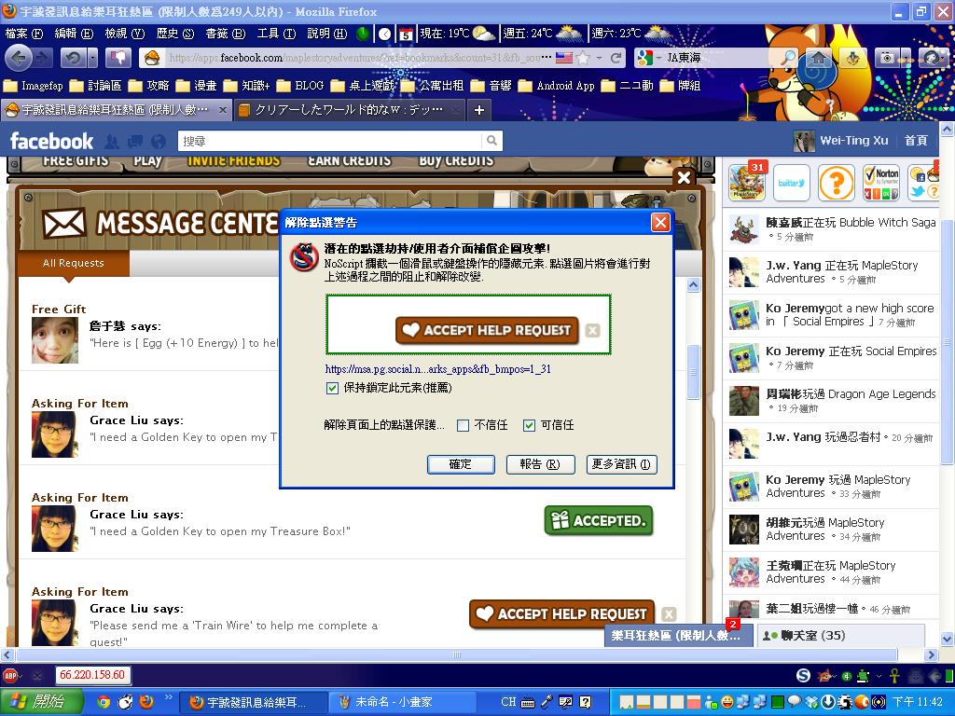The image size is (955, 716).
Task: Click the bookmark star in URL bar
Action: click(583, 58)
